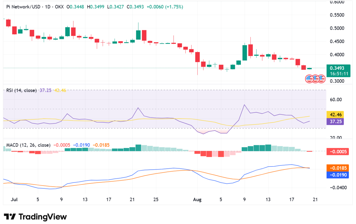Image resolution: width=356 pixels, height=224 pixels.
Task: Open the 1D timeframe selector
Action: coord(47,6)
